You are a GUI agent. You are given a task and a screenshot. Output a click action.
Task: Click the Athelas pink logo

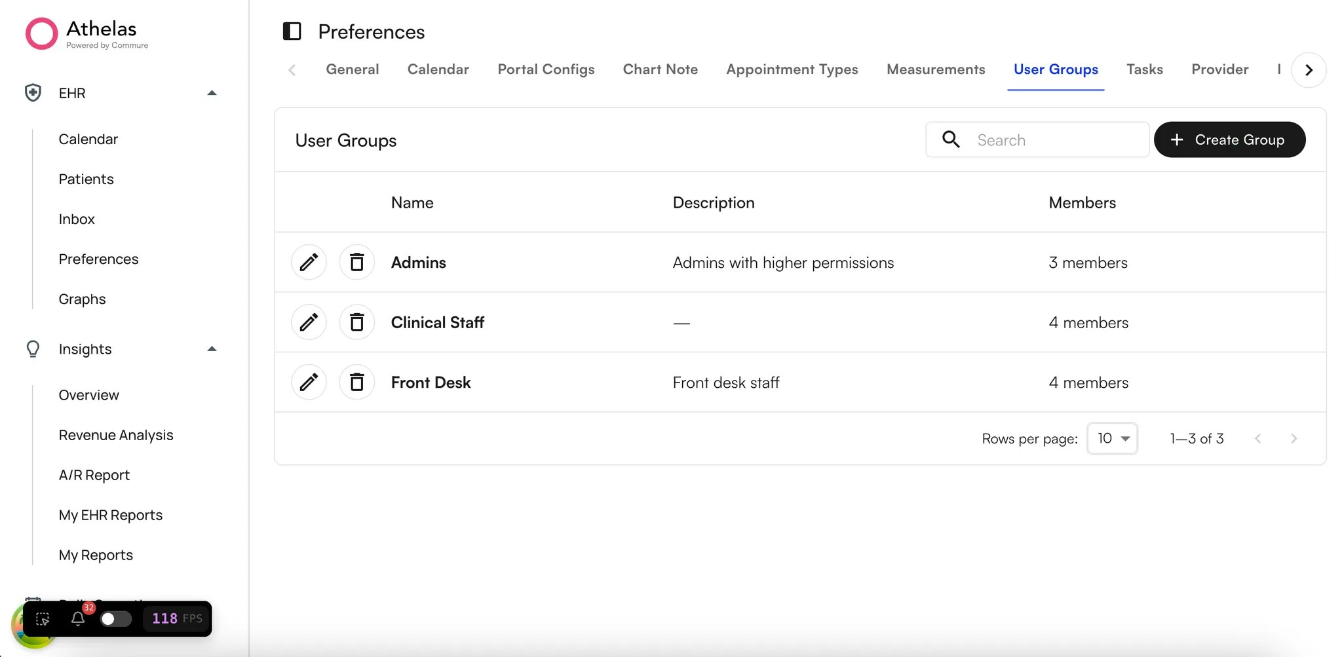tap(42, 33)
